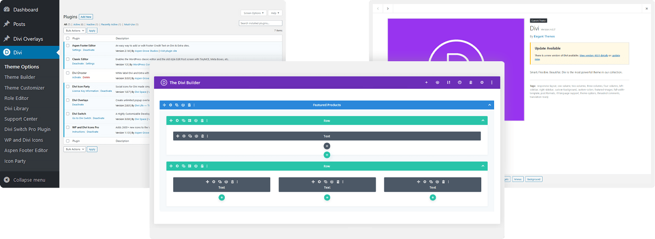Toggle power icon on full-width Text module
The image size is (655, 239).
coord(197,136)
